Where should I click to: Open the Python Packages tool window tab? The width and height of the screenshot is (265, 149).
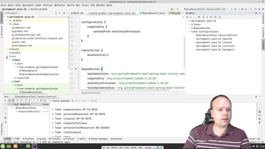tap(98, 139)
